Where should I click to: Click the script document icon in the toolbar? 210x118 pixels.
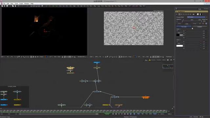pos(42,6)
